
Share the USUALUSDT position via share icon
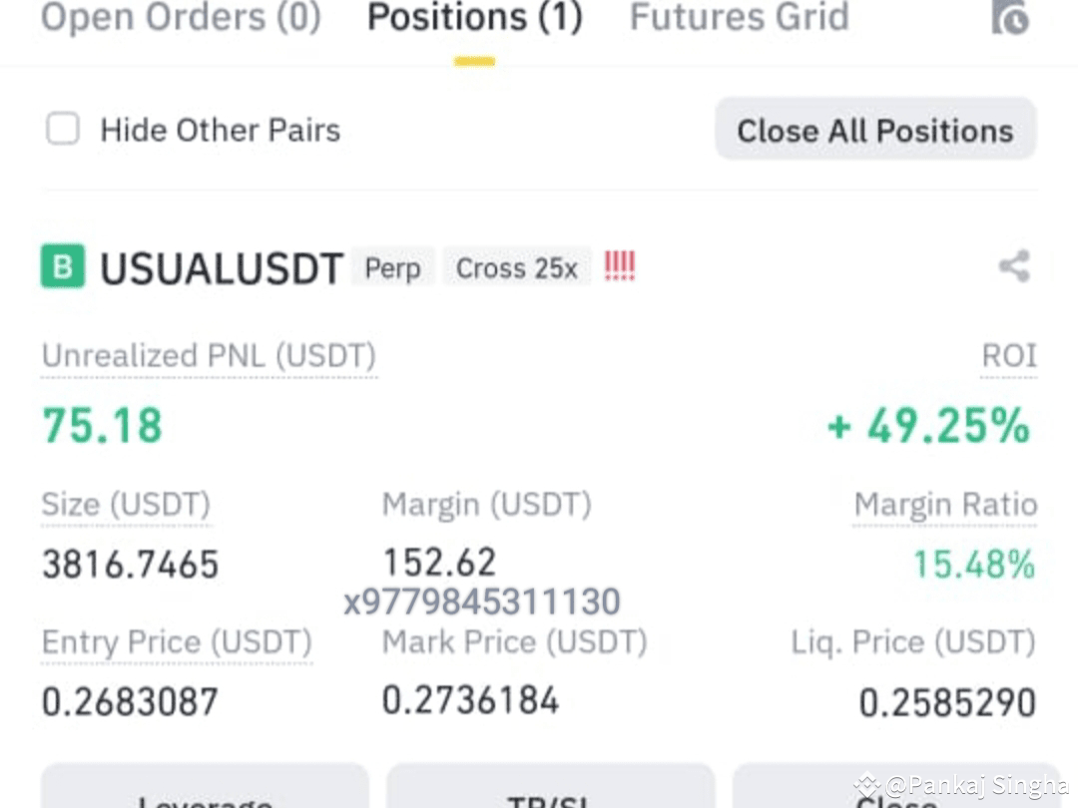point(1015,266)
